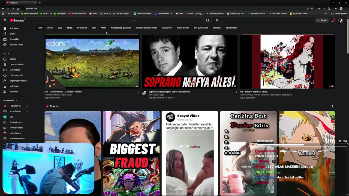Viewport: 349px width, 196px height.
Task: Select Aksiyon-macera oyunları chip
Action: 147,28
